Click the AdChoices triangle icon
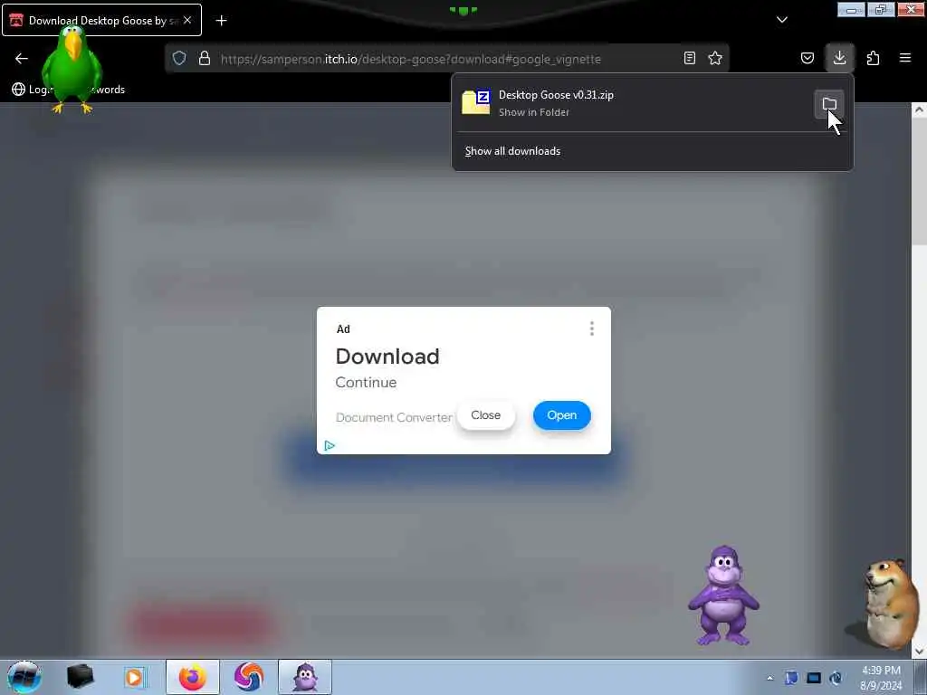 pyautogui.click(x=330, y=445)
